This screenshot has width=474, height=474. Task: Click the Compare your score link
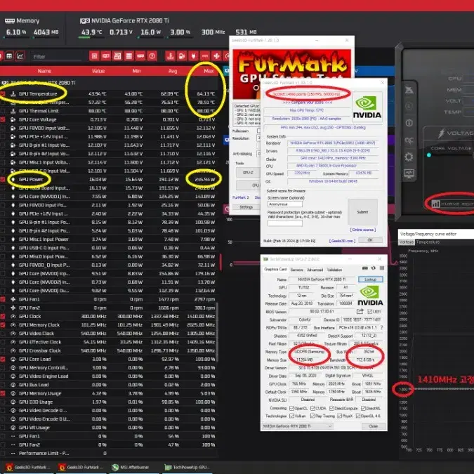pos(308,103)
